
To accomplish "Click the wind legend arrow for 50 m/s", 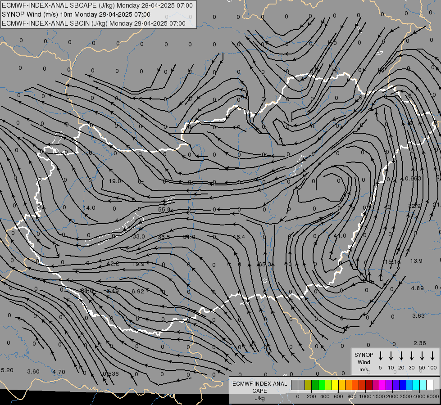I will pyautogui.click(x=422, y=355).
